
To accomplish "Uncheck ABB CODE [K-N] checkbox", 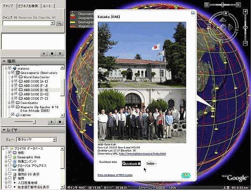I will (x=16, y=89).
